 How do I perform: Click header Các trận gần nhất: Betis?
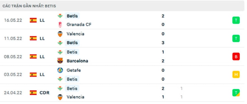pyautogui.click(x=29, y=6)
